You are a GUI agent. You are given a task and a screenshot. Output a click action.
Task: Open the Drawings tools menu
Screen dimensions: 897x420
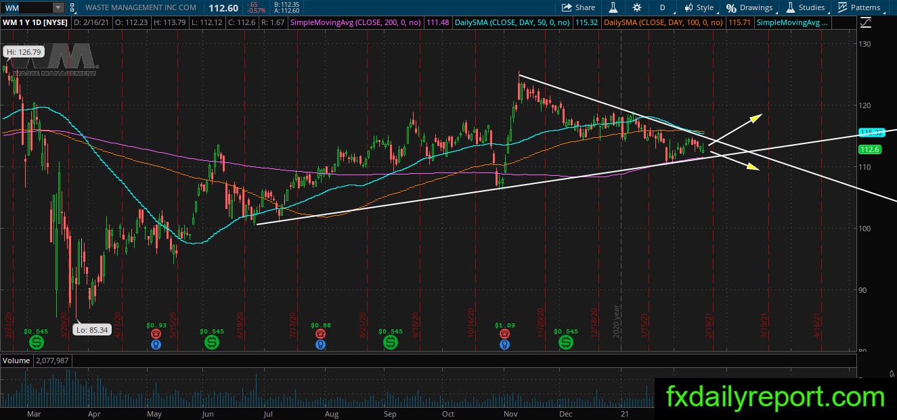tap(749, 7)
